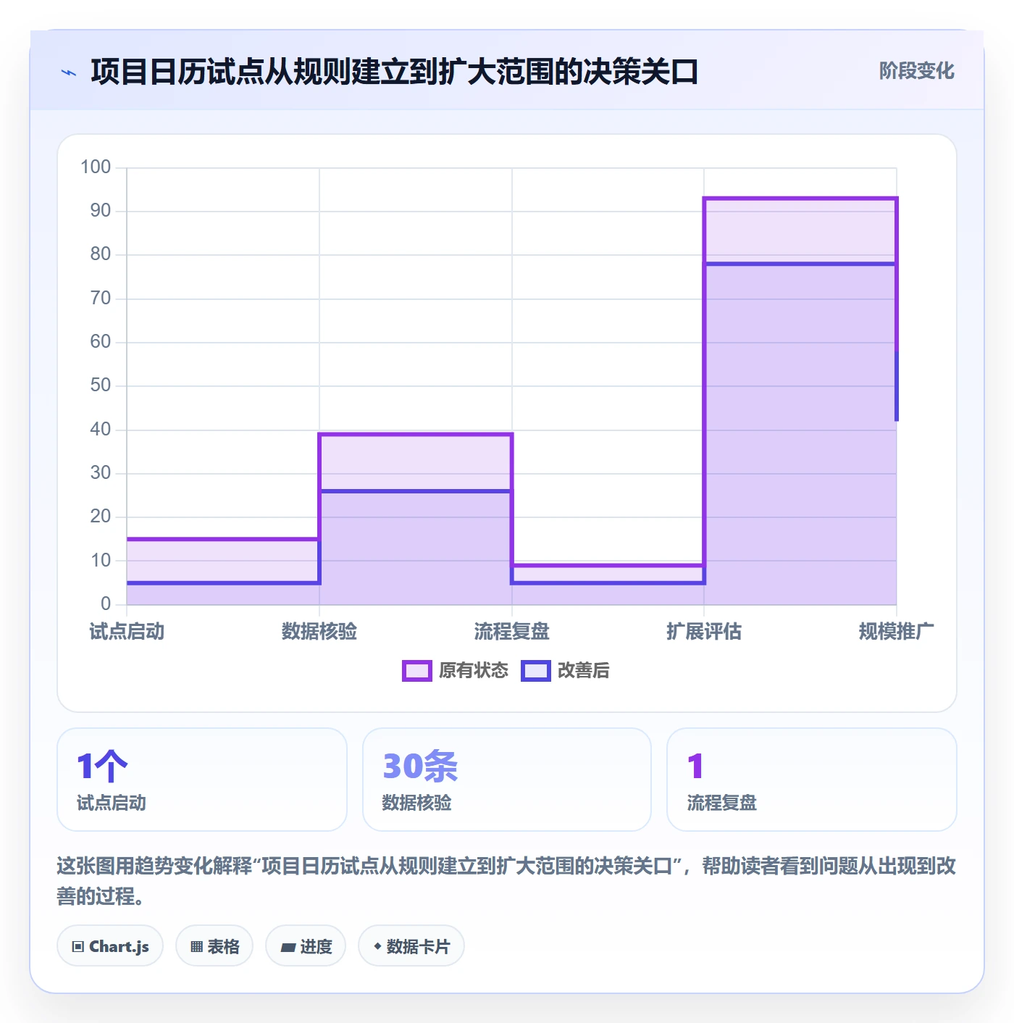Toggle the 改善后 legend swatch

(x=536, y=671)
